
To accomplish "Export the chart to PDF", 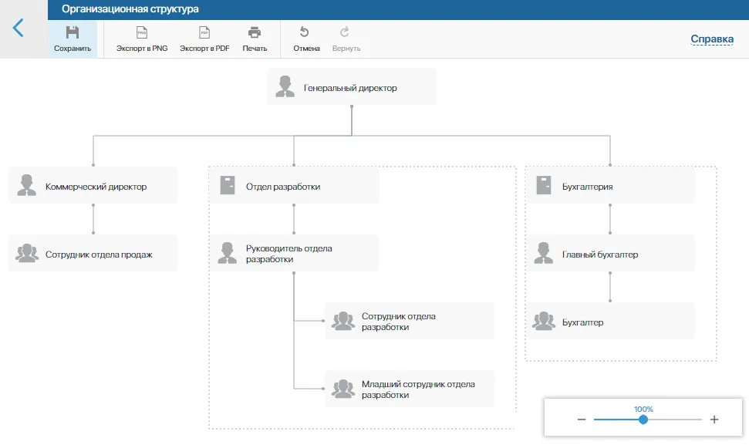I will (204, 39).
